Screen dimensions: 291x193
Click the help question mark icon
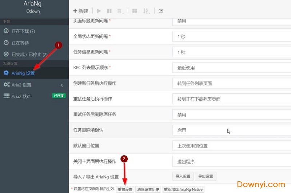161,11
